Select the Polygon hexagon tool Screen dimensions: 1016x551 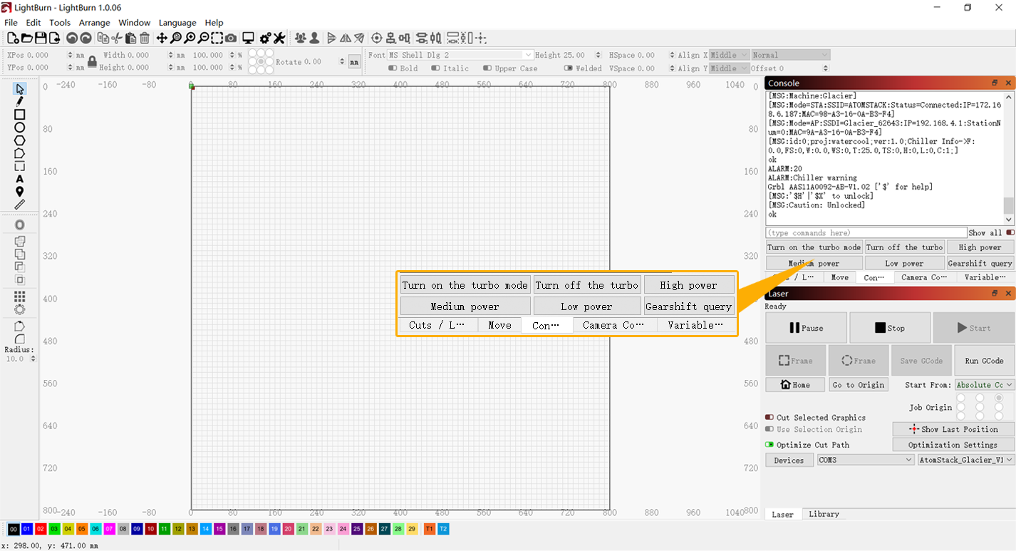pos(20,140)
